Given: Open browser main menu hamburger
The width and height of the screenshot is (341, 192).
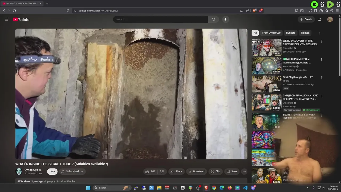Looking at the screenshot, I should click(x=337, y=11).
